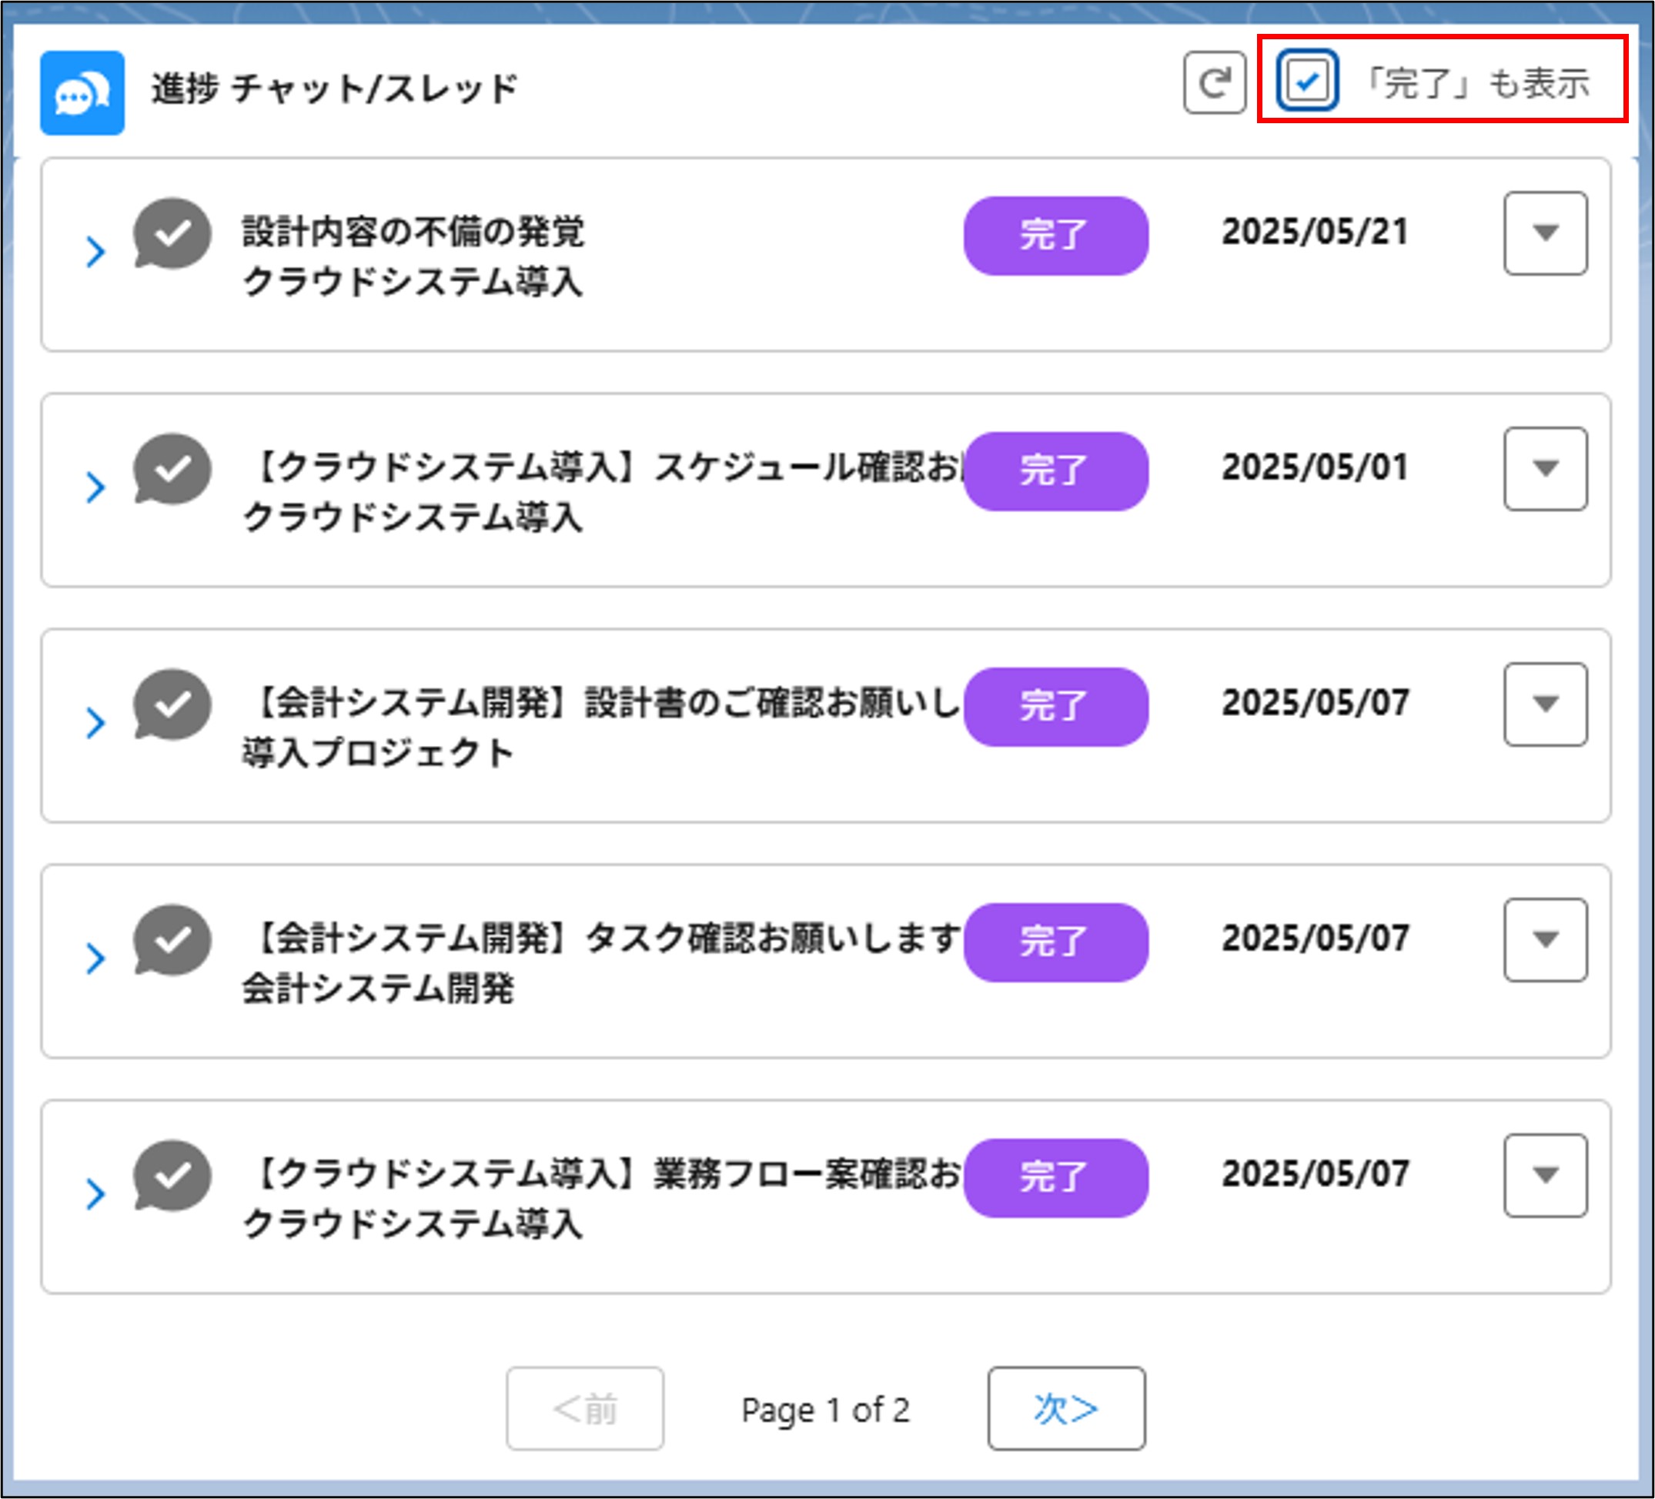1655x1499 pixels.
Task: Click completed chat icon for 設計内容の不備の発覚
Action: click(x=172, y=234)
